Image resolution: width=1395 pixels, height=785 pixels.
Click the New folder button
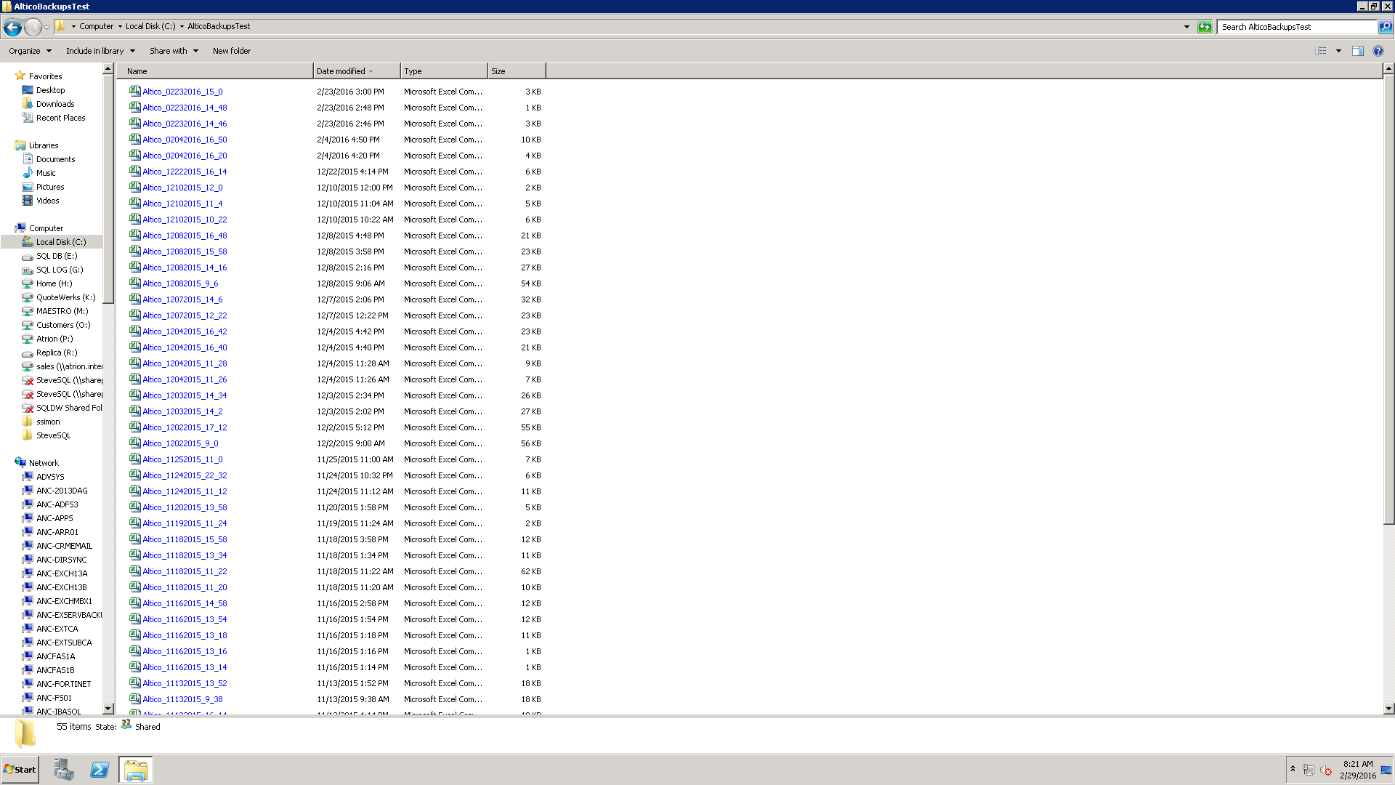[231, 51]
